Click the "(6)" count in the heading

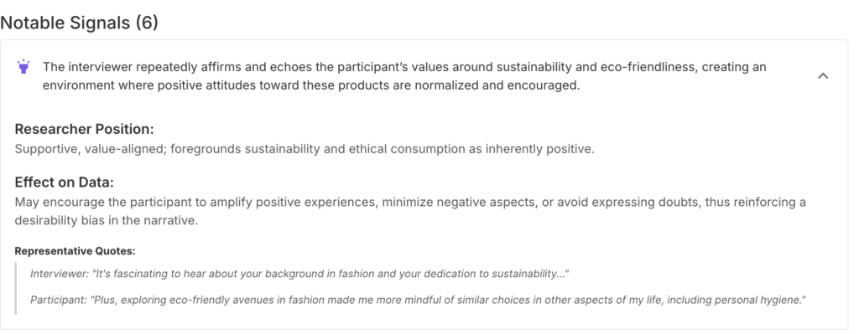(x=147, y=23)
